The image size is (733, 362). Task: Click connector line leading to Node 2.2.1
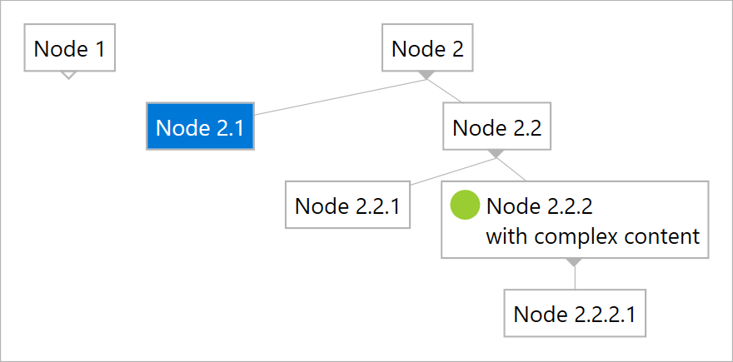[x=450, y=169]
